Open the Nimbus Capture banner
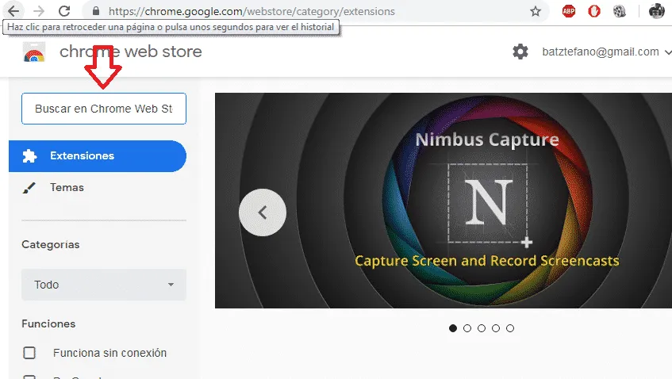This screenshot has width=672, height=379. click(444, 201)
